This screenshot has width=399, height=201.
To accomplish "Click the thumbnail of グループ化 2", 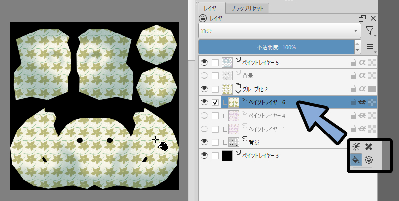I will click(227, 89).
